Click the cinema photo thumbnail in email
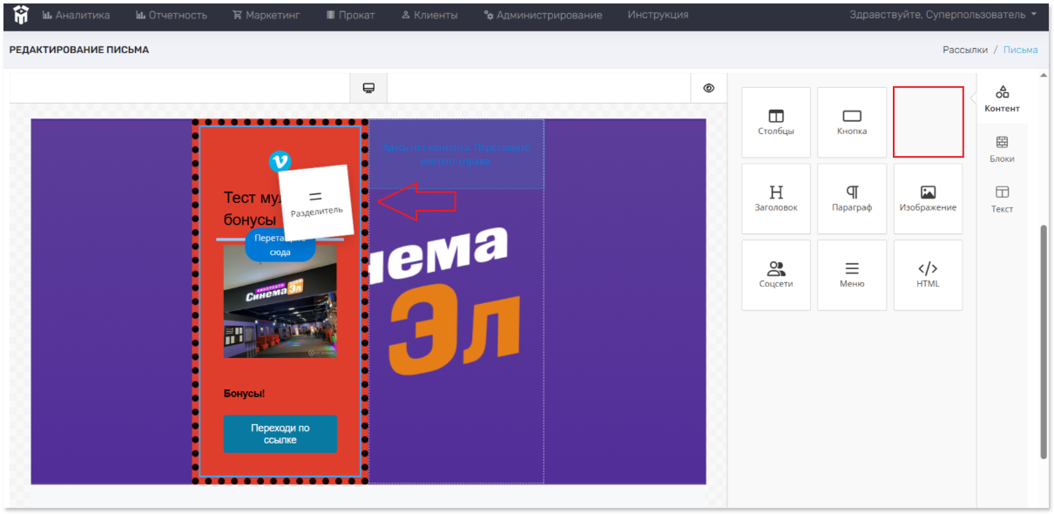 tap(280, 301)
